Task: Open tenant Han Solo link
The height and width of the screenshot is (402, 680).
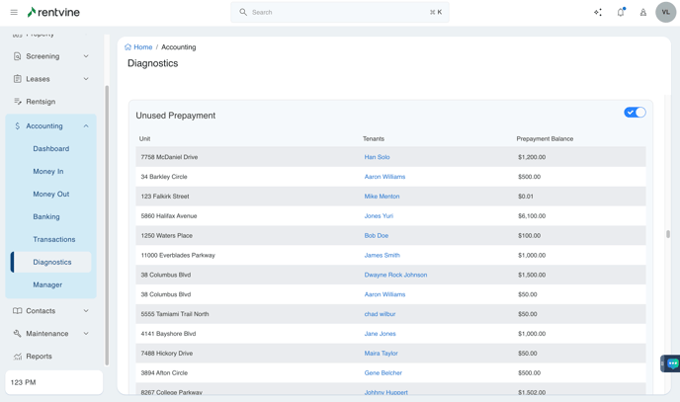Action: [377, 157]
